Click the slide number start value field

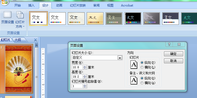(77, 86)
